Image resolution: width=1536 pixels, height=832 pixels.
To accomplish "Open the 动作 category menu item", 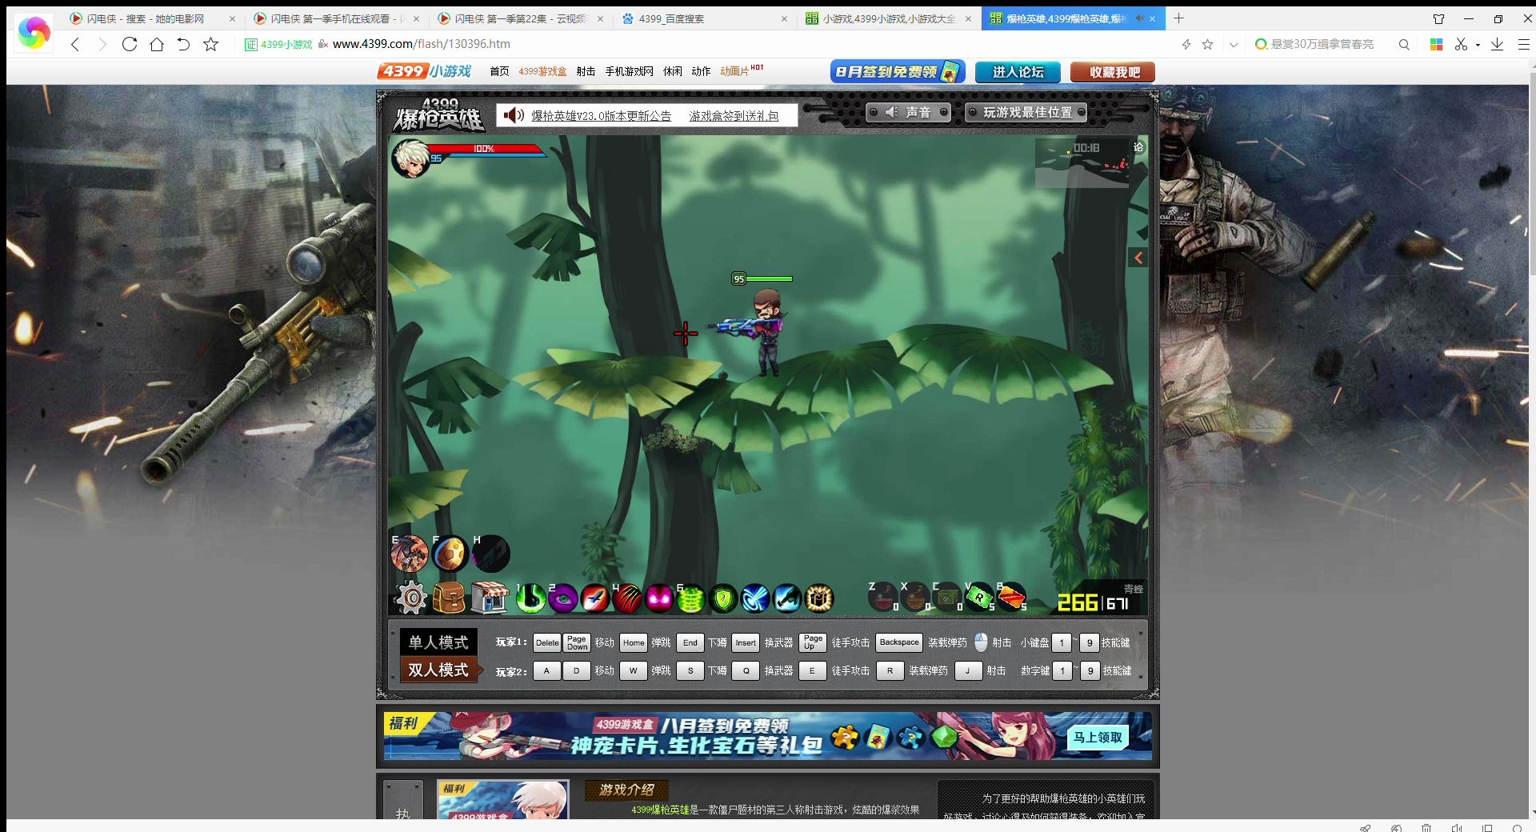I will 701,71.
